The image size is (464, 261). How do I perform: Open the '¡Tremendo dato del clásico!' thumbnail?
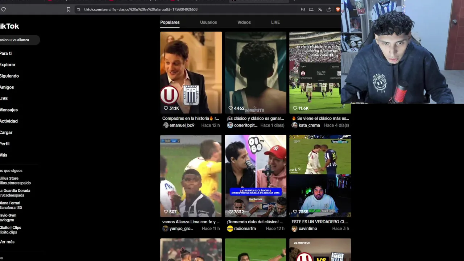point(256,176)
